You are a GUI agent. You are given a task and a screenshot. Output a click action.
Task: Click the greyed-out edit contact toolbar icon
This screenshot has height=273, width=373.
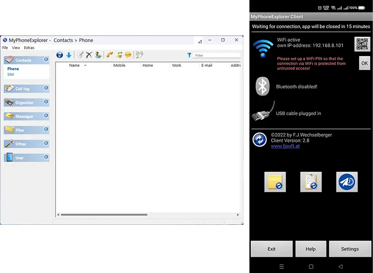click(80, 55)
